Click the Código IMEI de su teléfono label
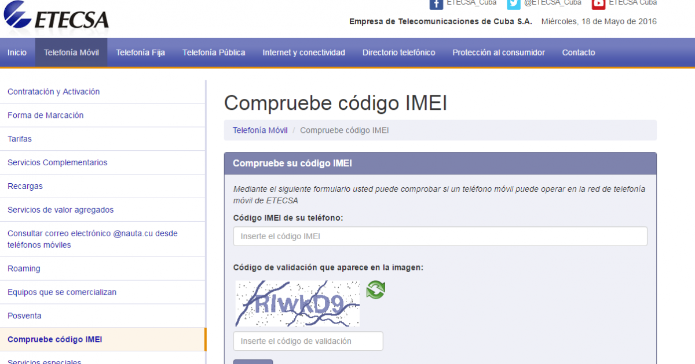 tap(288, 218)
